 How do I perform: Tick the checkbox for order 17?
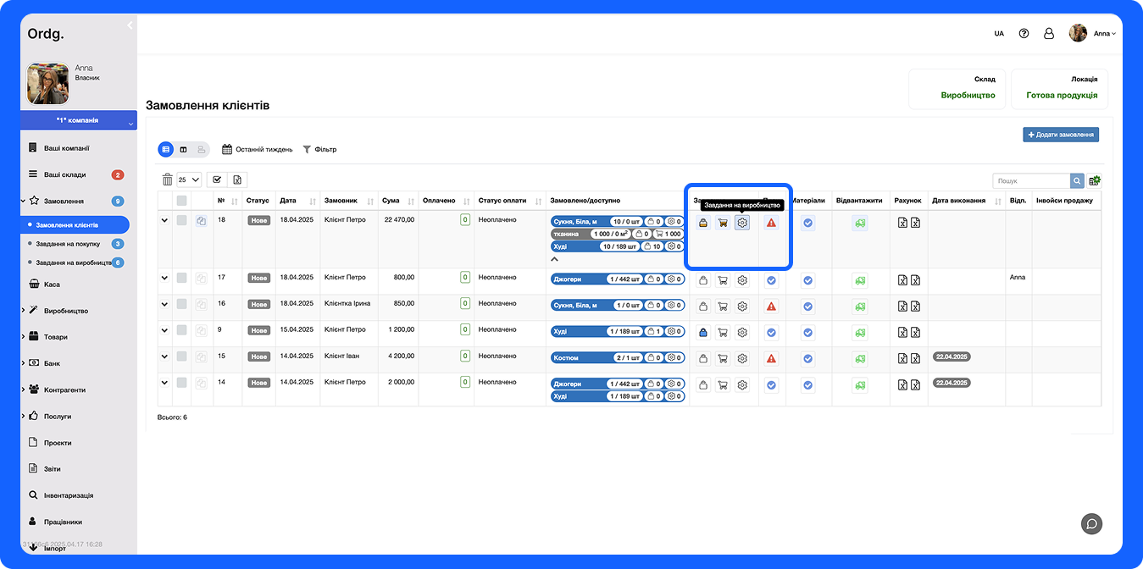[181, 278]
